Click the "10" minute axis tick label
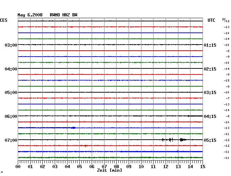 tap(141, 166)
